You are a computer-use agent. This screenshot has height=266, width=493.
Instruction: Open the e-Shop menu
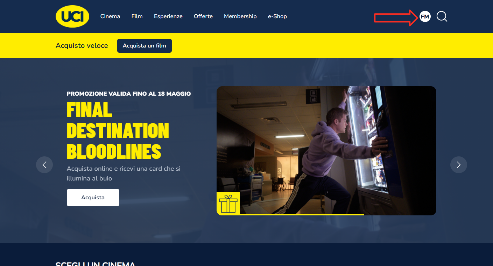click(277, 16)
